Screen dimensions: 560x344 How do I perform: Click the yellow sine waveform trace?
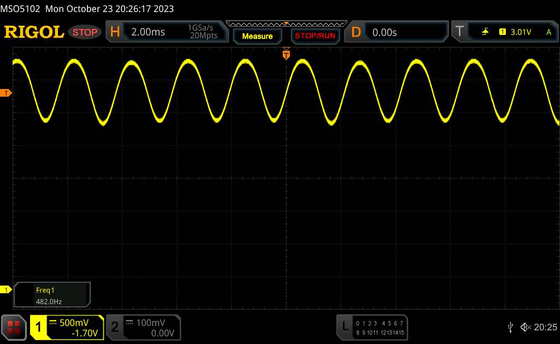pos(286,92)
